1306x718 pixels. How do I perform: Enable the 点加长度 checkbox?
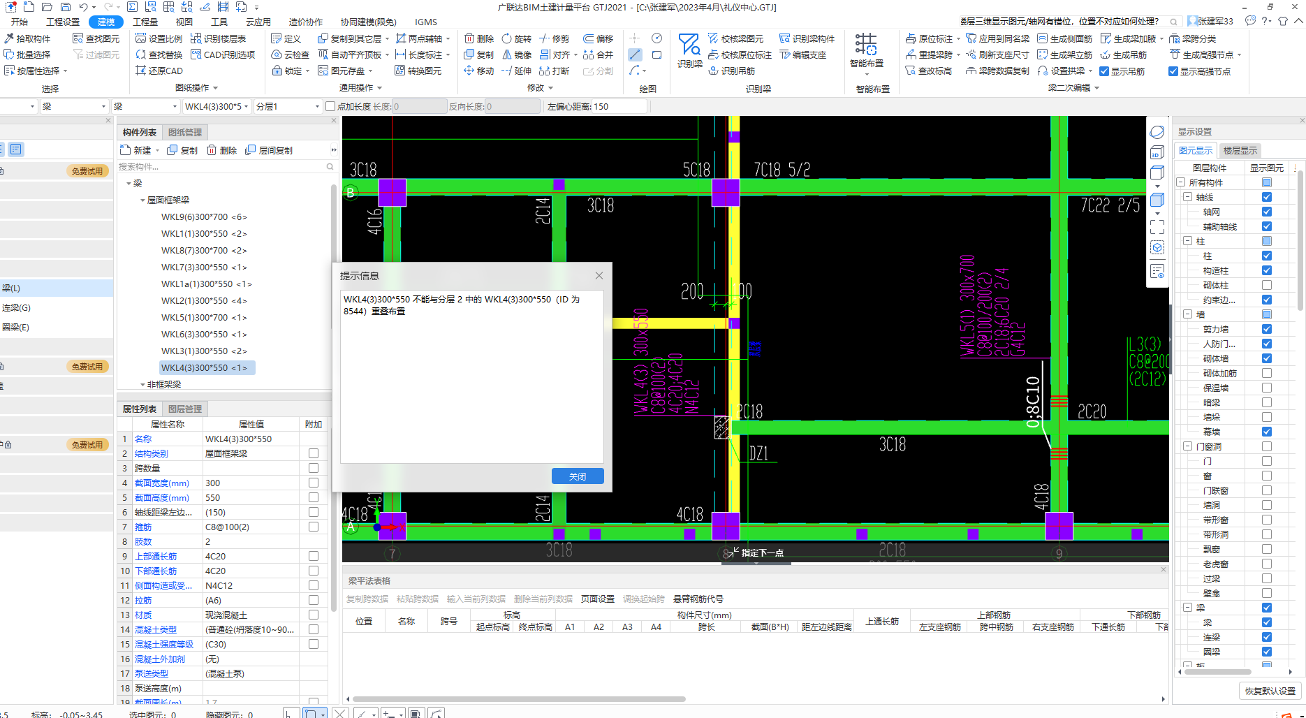330,106
